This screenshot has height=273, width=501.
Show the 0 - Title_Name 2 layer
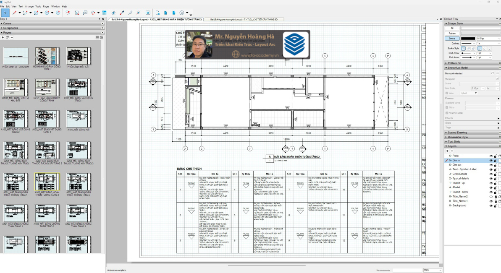(491, 196)
